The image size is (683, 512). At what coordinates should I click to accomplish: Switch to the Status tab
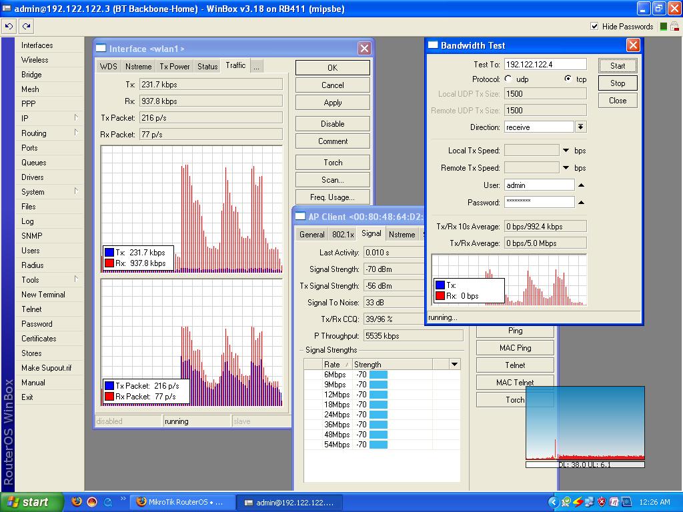207,66
